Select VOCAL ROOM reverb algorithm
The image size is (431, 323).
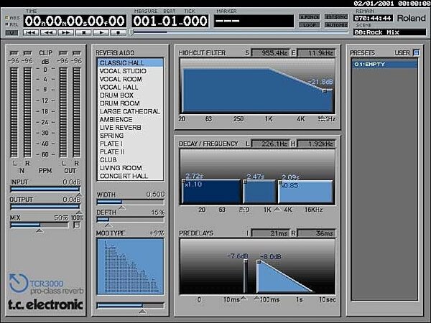coord(130,79)
